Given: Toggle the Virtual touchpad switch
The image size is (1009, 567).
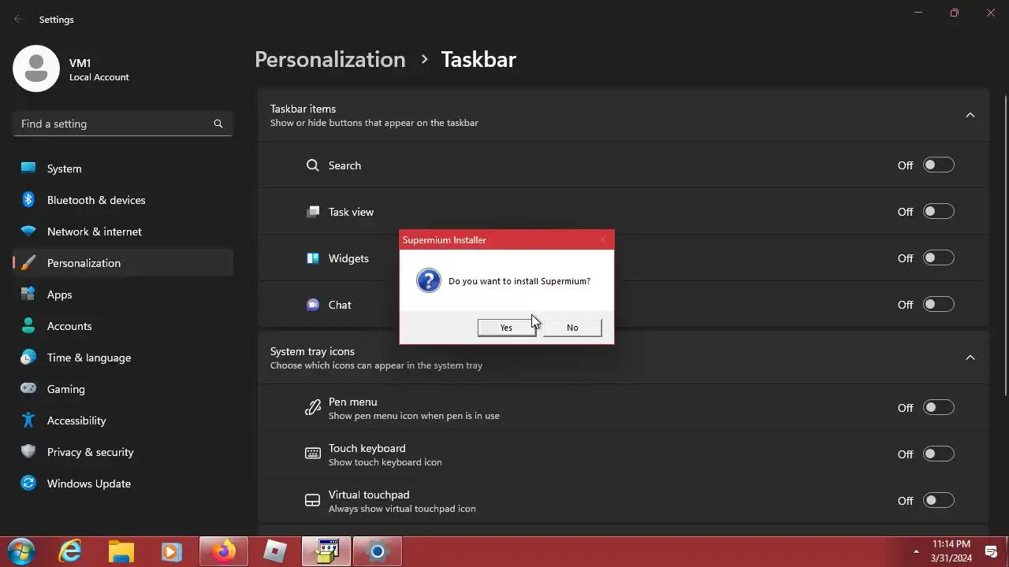Looking at the screenshot, I should (939, 501).
